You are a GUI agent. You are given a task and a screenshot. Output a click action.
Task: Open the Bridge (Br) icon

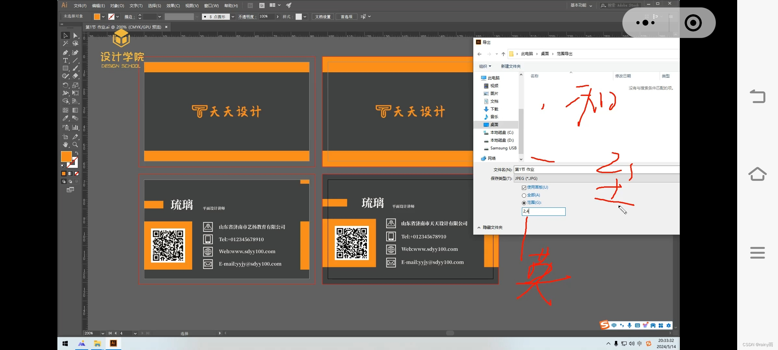click(x=250, y=6)
